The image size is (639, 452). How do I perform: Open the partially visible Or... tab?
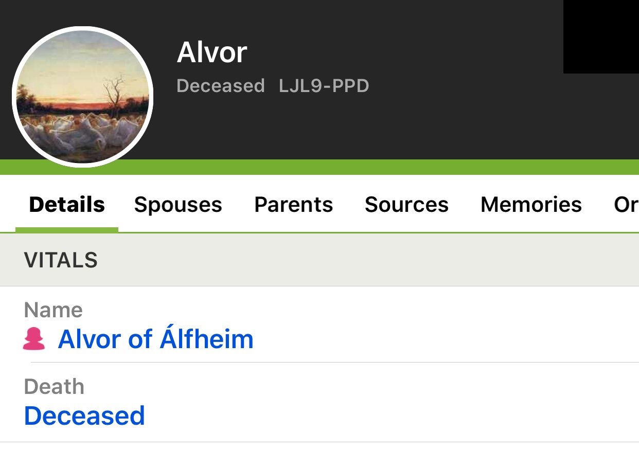click(x=626, y=205)
